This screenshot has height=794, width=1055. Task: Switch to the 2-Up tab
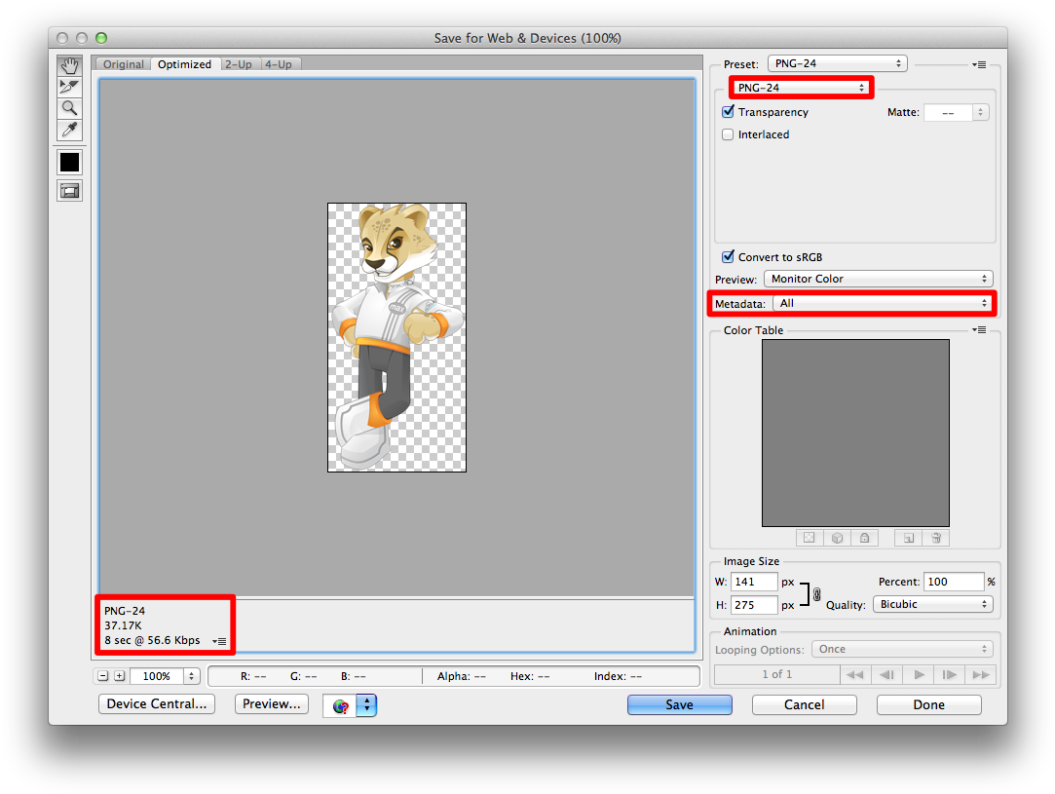pos(238,64)
